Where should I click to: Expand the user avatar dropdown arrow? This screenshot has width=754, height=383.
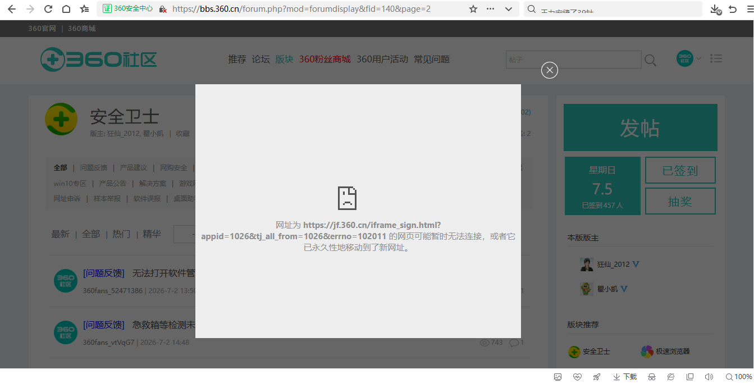click(x=698, y=58)
